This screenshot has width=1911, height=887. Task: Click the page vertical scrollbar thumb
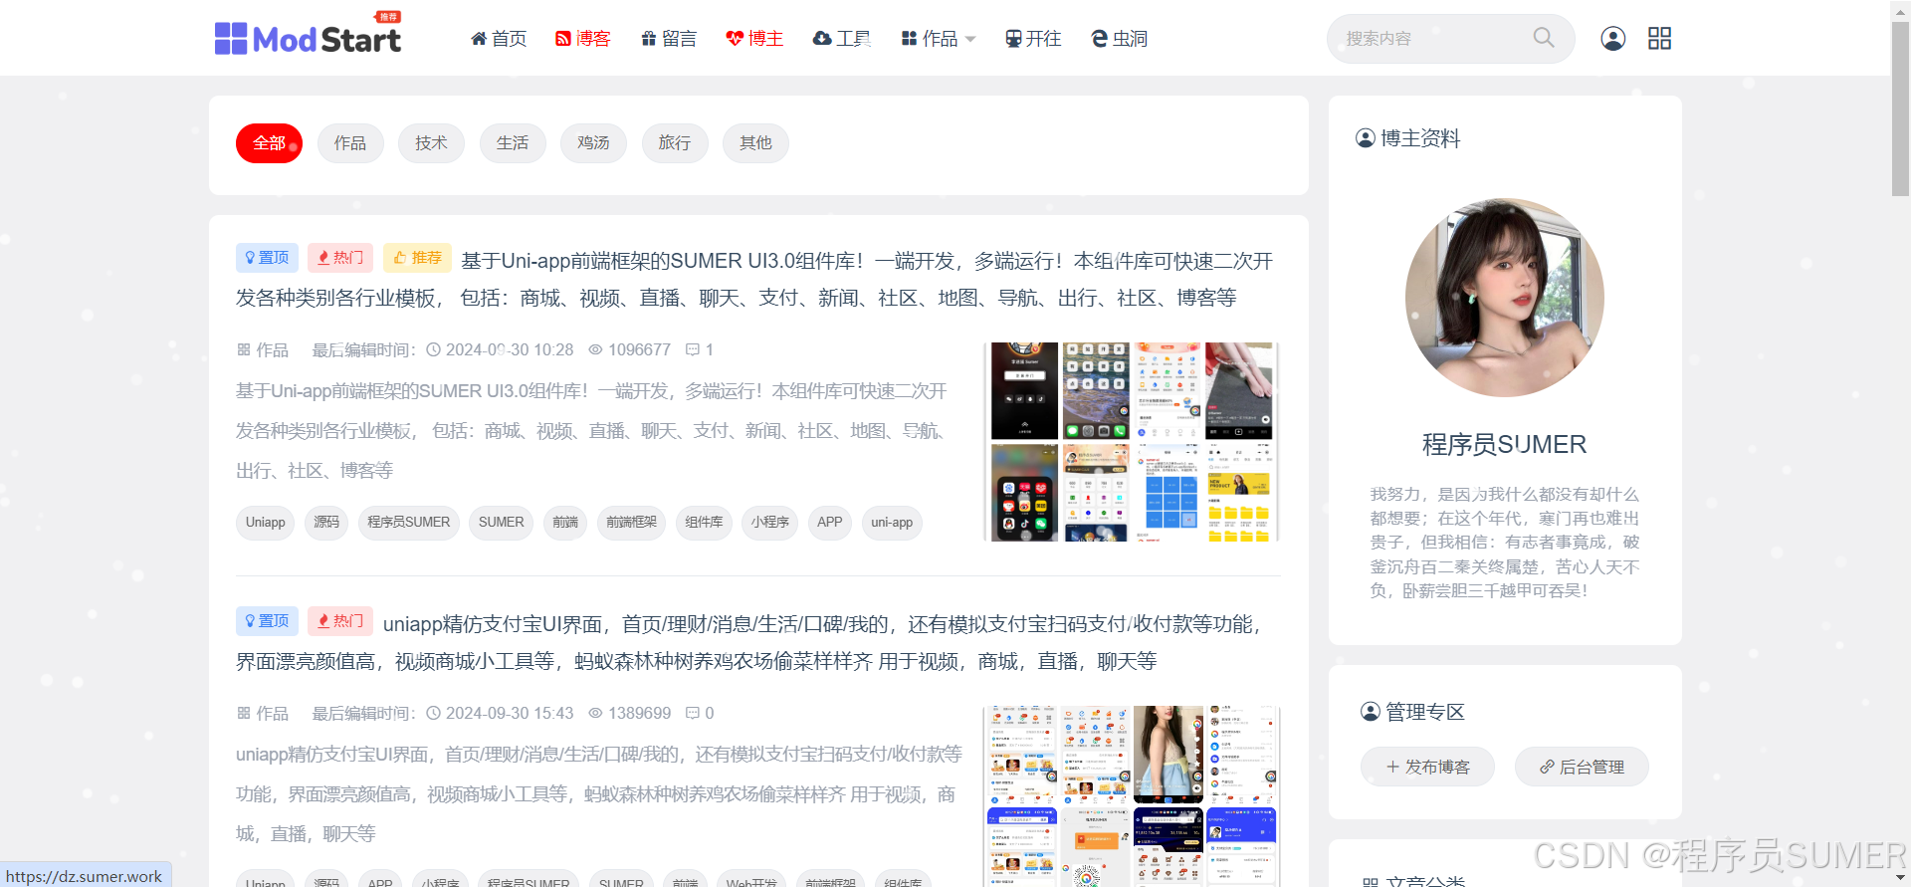(x=1900, y=108)
